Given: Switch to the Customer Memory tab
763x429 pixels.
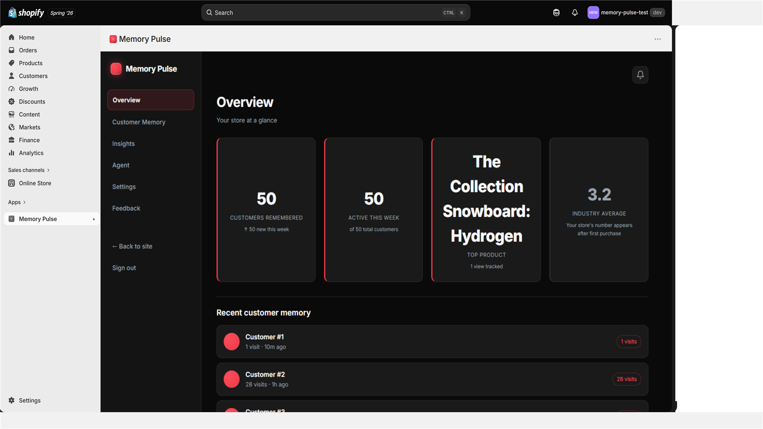Looking at the screenshot, I should point(139,122).
